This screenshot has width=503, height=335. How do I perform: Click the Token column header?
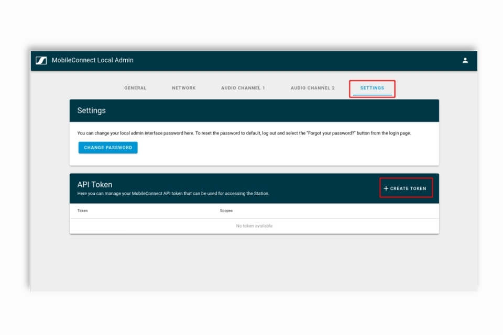82,210
